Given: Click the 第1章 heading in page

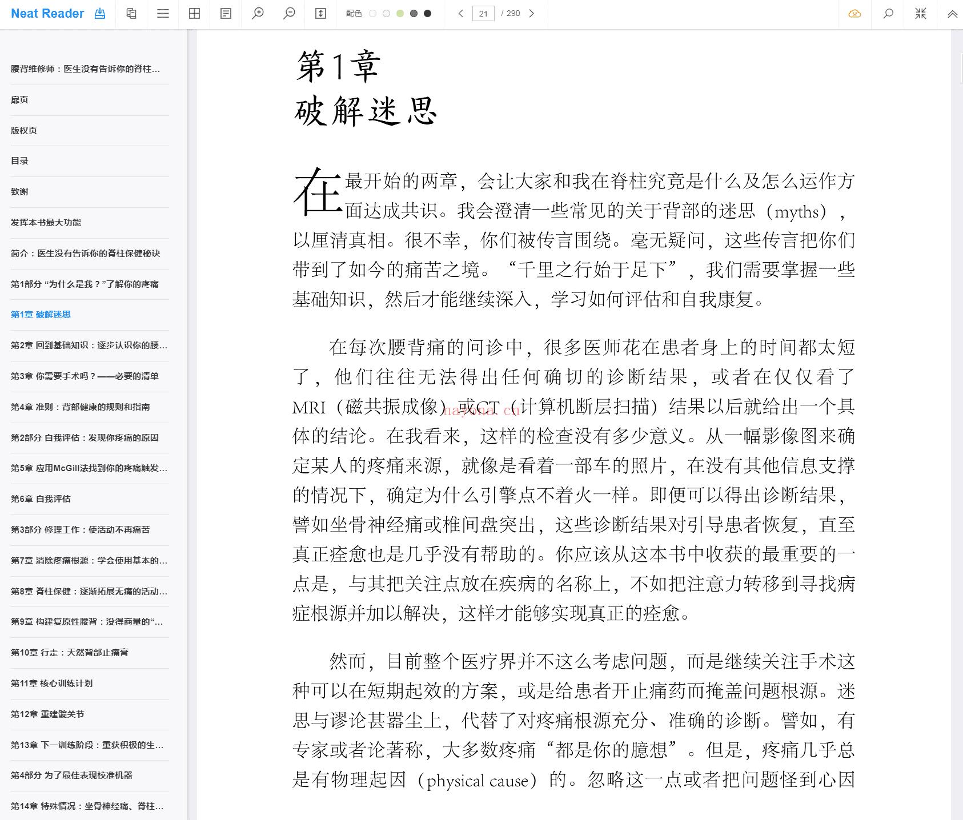Looking at the screenshot, I should [338, 67].
